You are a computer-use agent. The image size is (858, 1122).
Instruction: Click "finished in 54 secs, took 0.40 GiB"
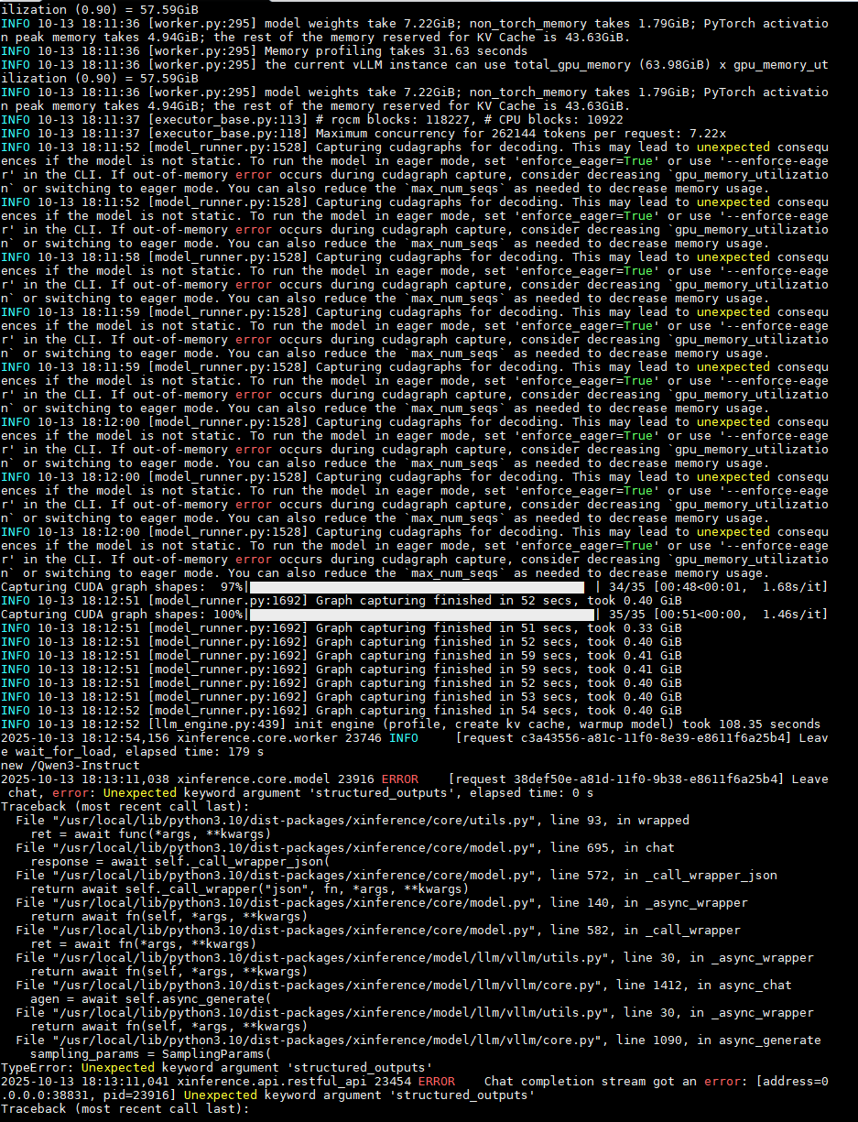click(x=558, y=711)
